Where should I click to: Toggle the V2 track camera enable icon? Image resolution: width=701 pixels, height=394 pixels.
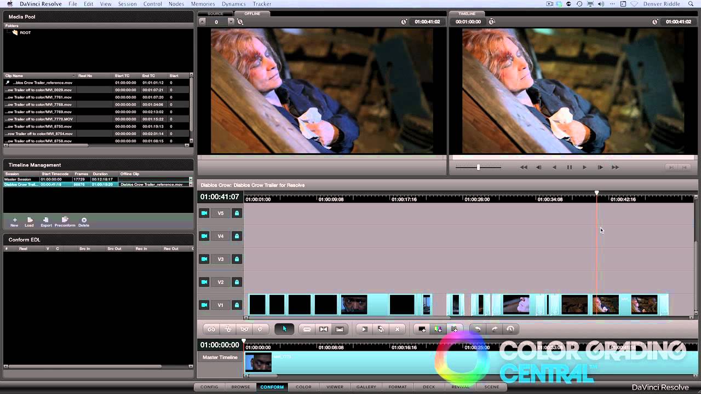click(204, 282)
